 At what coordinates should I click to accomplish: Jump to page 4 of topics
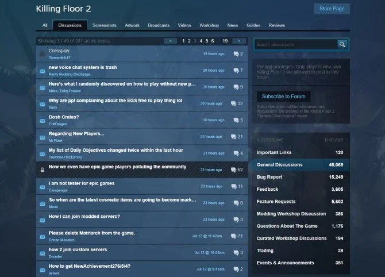pyautogui.click(x=201, y=41)
